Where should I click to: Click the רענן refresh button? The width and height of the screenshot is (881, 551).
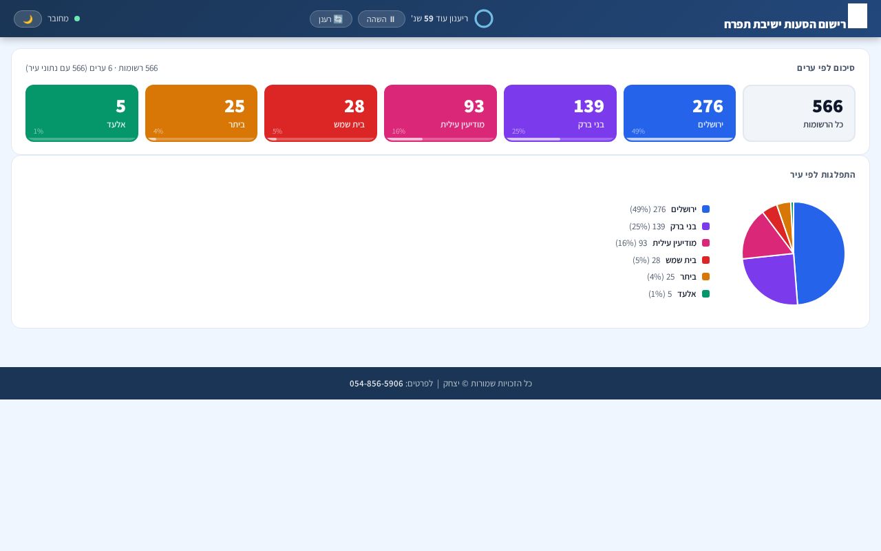pos(330,19)
